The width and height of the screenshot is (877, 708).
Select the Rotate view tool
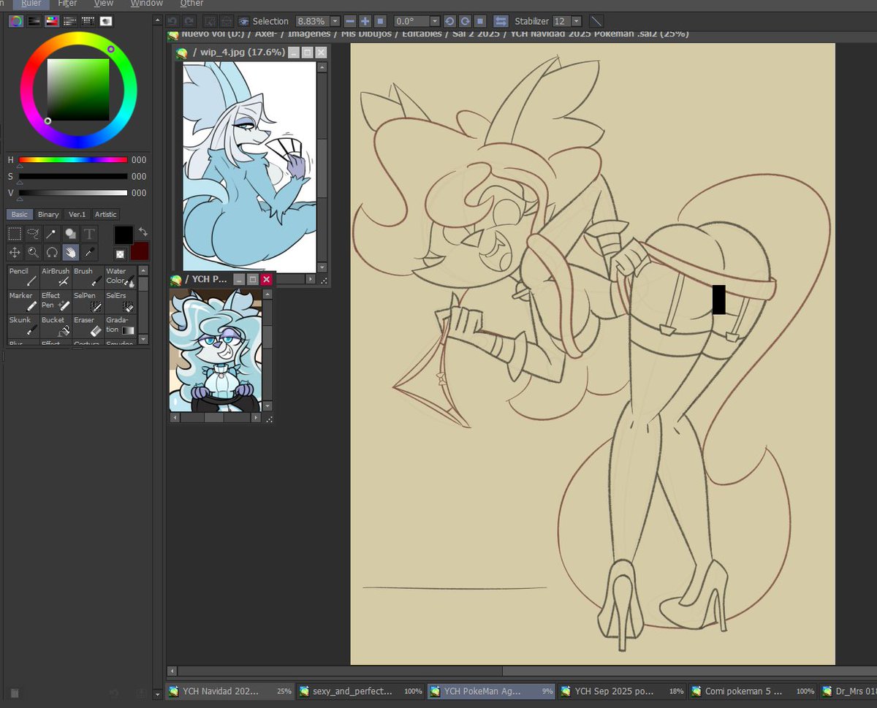pos(52,252)
